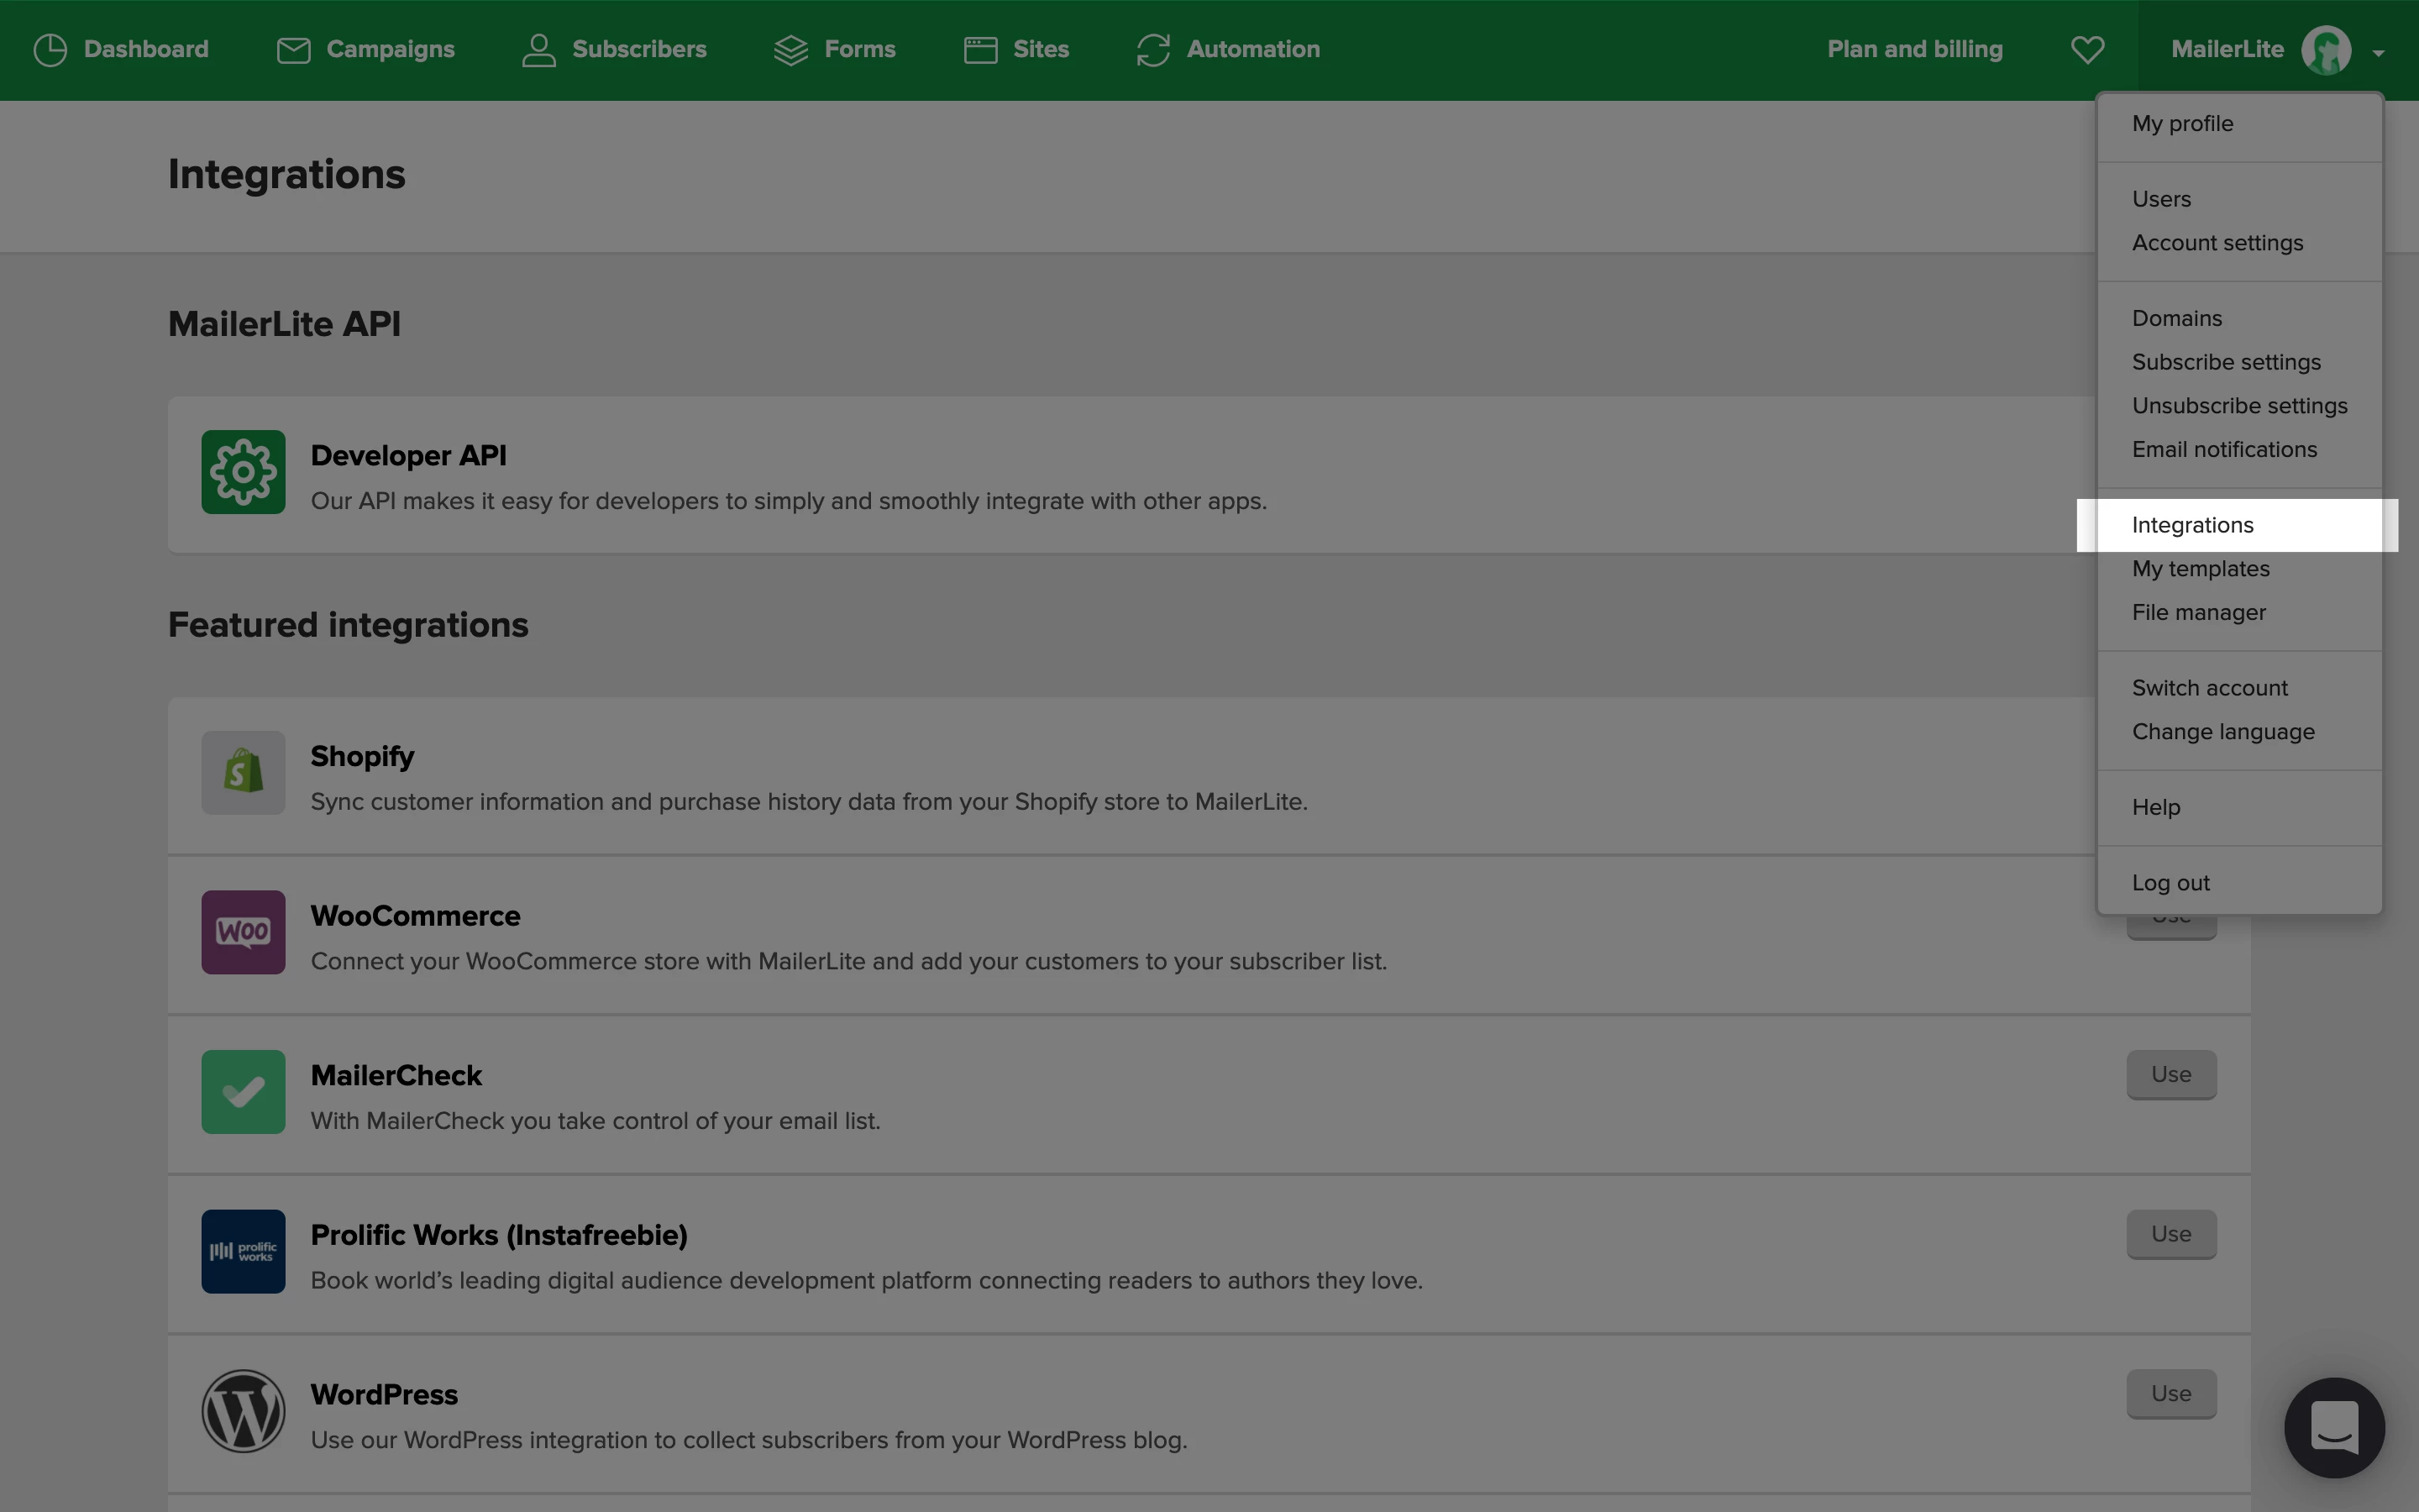Click the WordPress logo icon
Image resolution: width=2419 pixels, height=1512 pixels.
[243, 1411]
